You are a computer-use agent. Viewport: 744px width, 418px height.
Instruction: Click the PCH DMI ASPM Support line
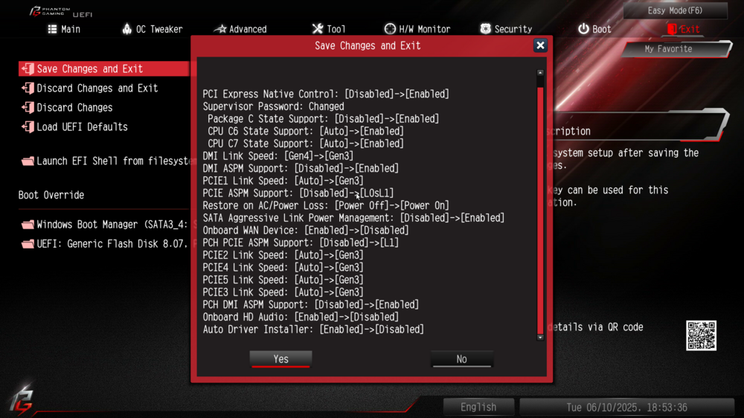311,305
